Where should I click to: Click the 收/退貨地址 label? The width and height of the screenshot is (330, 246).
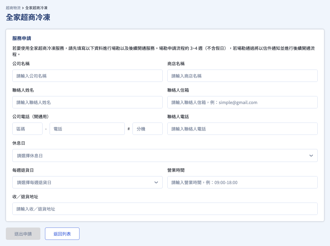pyautogui.click(x=25, y=197)
